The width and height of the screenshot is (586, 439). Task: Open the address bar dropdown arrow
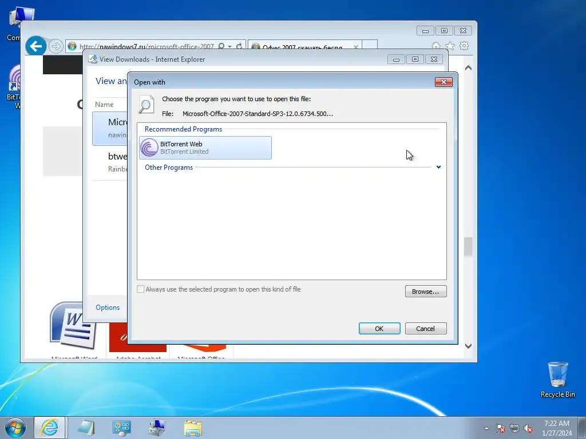click(230, 47)
